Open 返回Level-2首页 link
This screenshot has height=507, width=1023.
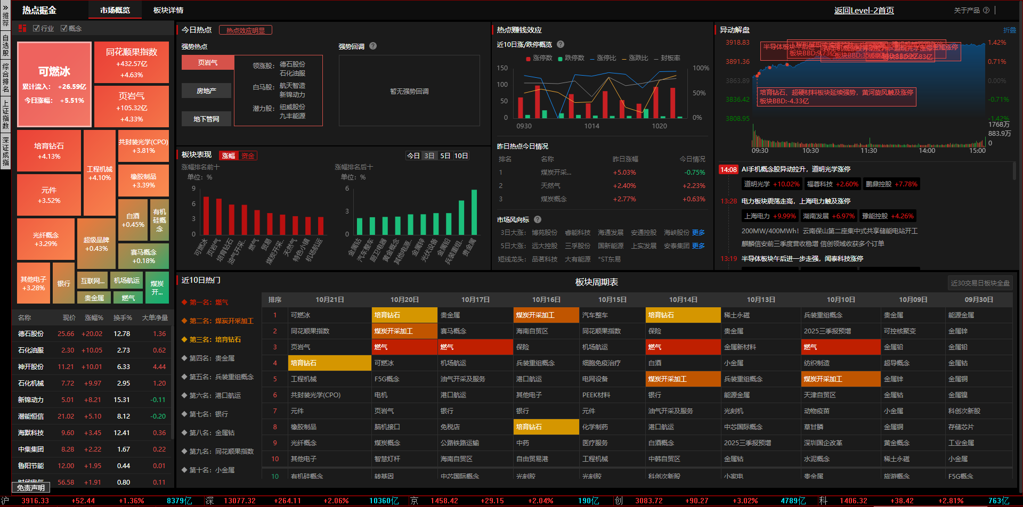(x=864, y=11)
